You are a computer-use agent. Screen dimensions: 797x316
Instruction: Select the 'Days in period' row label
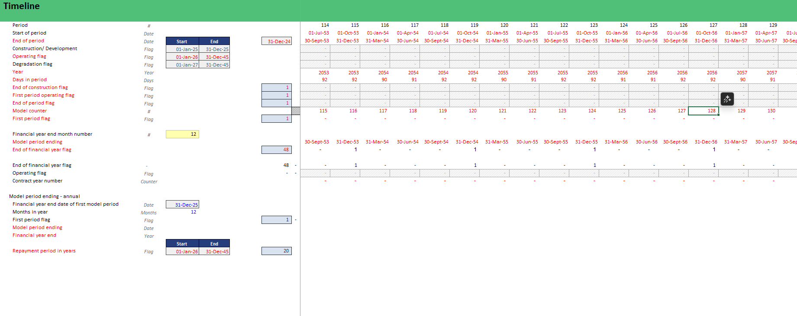[29, 80]
